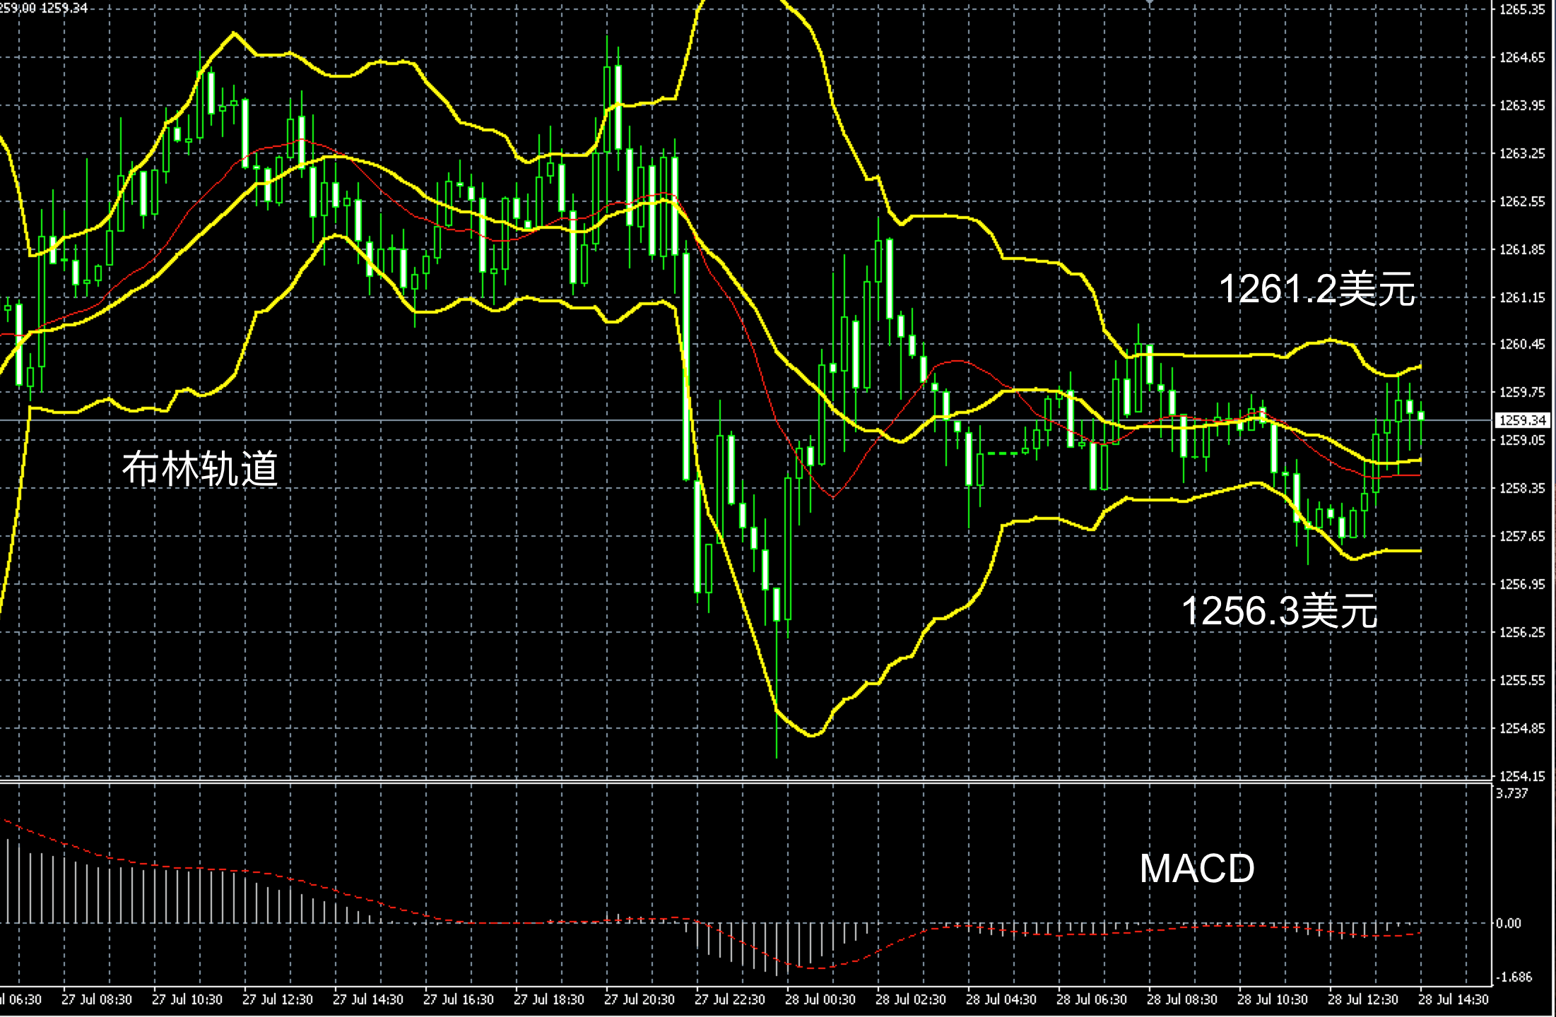The image size is (1556, 1017).
Task: Click the 27 Jul 08:30 time label
Action: 97,1000
